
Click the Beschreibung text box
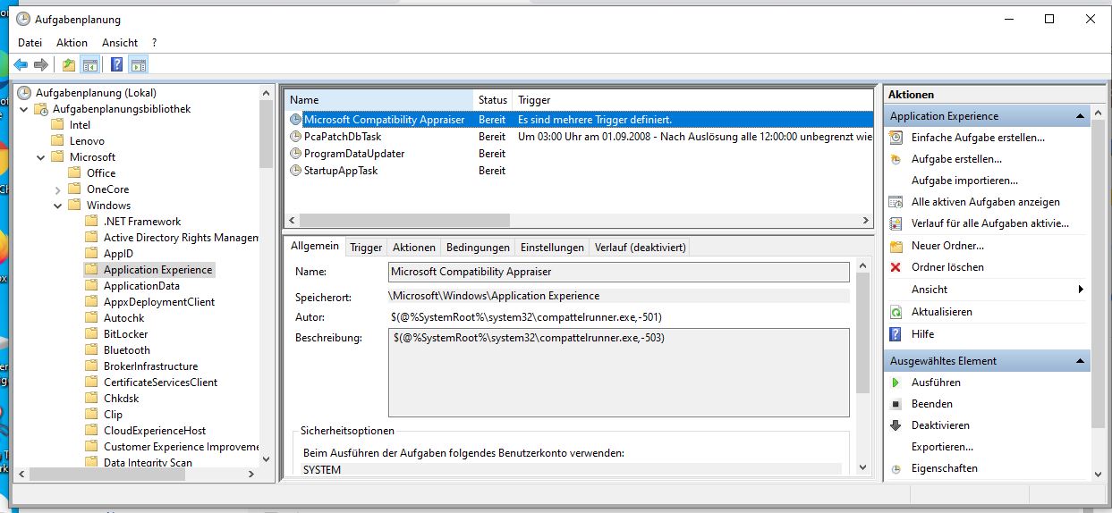619,373
